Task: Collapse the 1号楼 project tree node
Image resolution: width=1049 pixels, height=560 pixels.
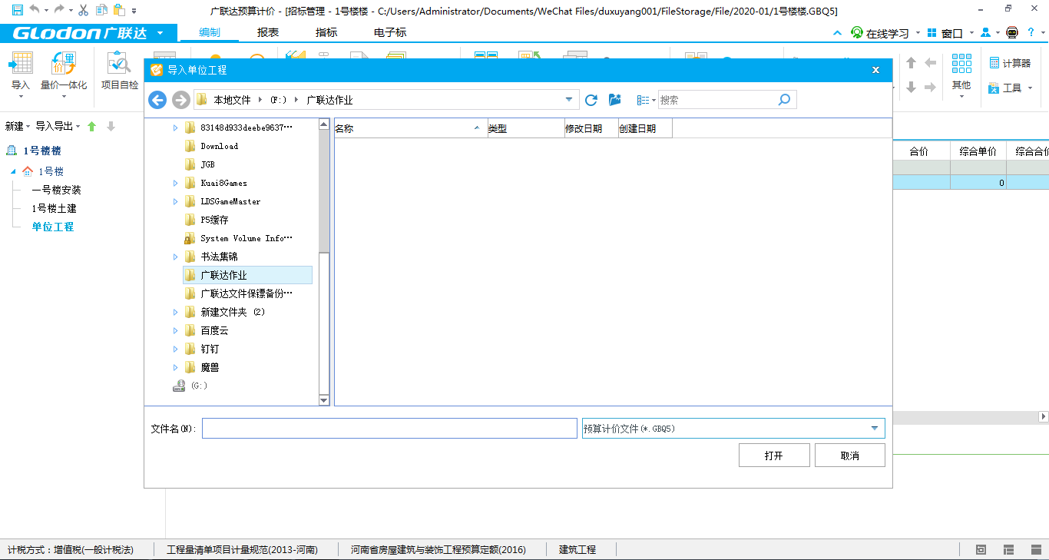Action: [x=13, y=171]
